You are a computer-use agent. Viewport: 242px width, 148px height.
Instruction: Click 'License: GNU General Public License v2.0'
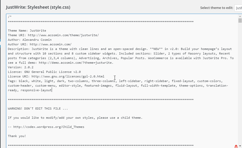(44, 72)
